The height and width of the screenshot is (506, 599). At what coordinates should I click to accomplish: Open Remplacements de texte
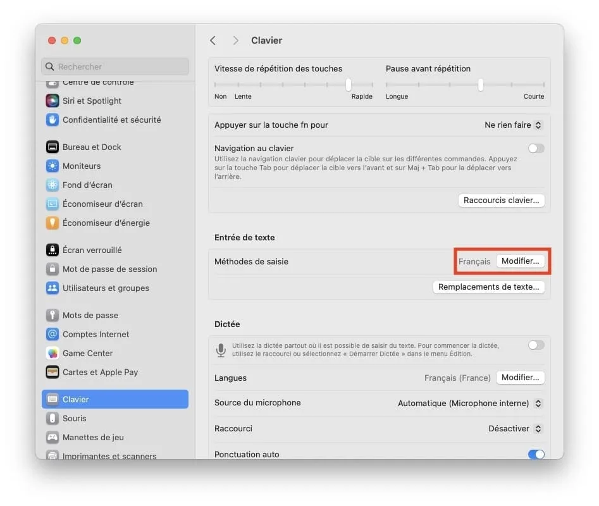(488, 287)
